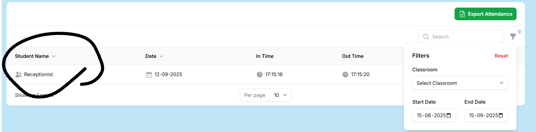The height and width of the screenshot is (132, 536).
Task: Open the Start Date calendar picker icon
Action: 449,115
